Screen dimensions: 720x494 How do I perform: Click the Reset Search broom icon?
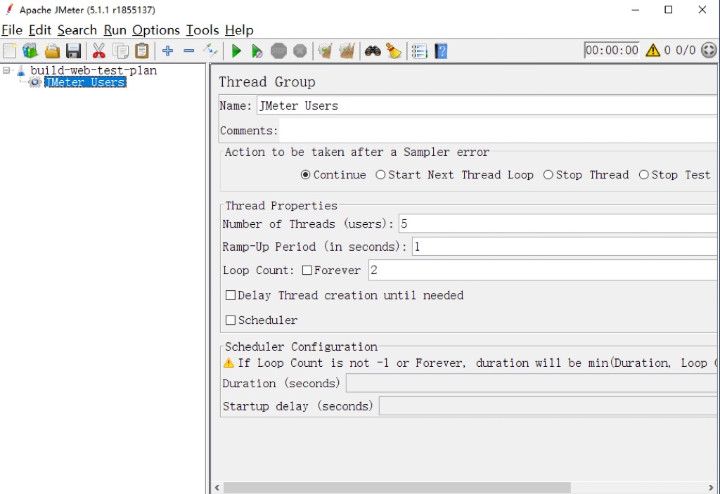pos(394,51)
